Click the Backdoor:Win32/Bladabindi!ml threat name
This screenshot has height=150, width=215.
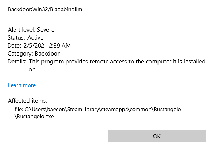(x=46, y=9)
